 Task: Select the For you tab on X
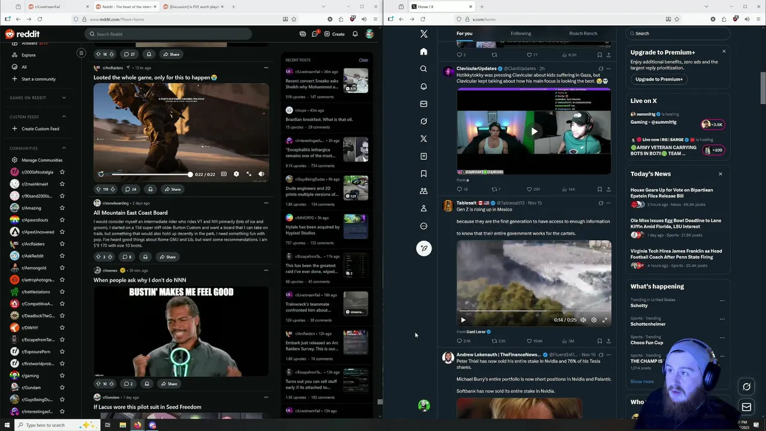click(x=464, y=34)
